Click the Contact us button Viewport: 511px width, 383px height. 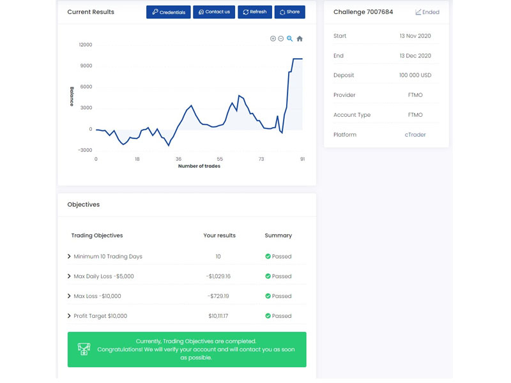point(214,12)
